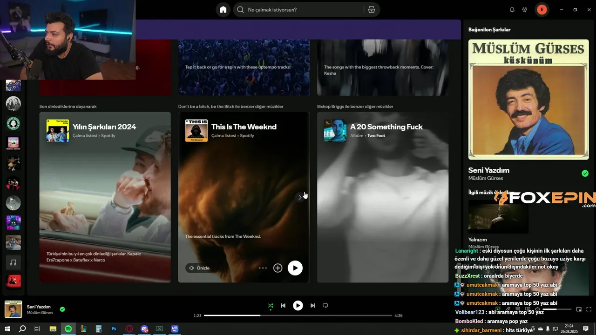The height and width of the screenshot is (335, 596).
Task: Toggle liked checkmark in right panel
Action: [x=585, y=174]
